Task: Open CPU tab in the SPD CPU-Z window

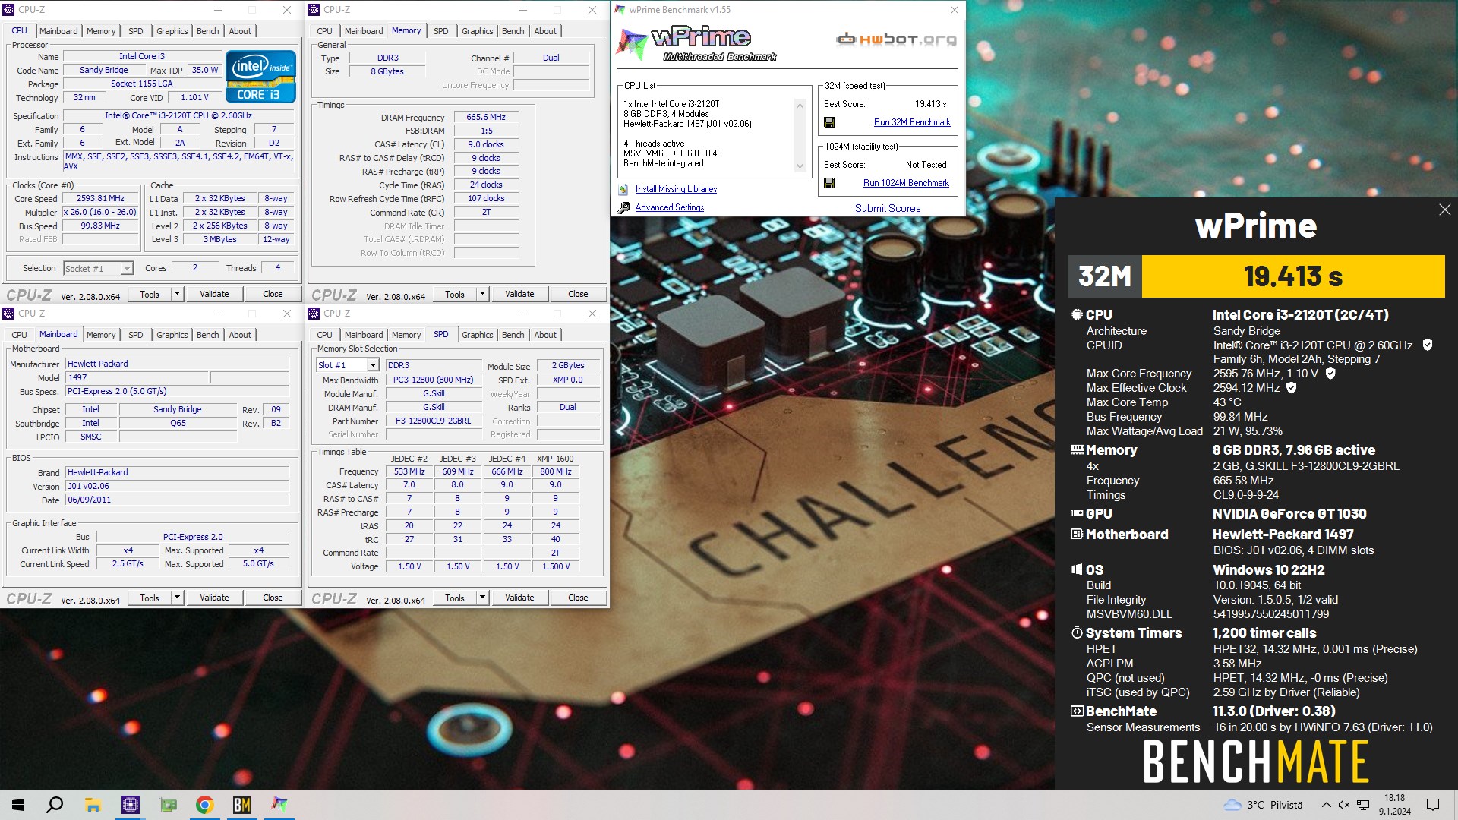Action: pos(324,335)
